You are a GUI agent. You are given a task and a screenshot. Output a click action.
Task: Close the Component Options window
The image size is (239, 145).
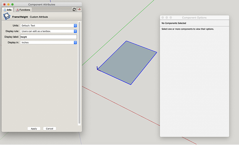(163, 18)
